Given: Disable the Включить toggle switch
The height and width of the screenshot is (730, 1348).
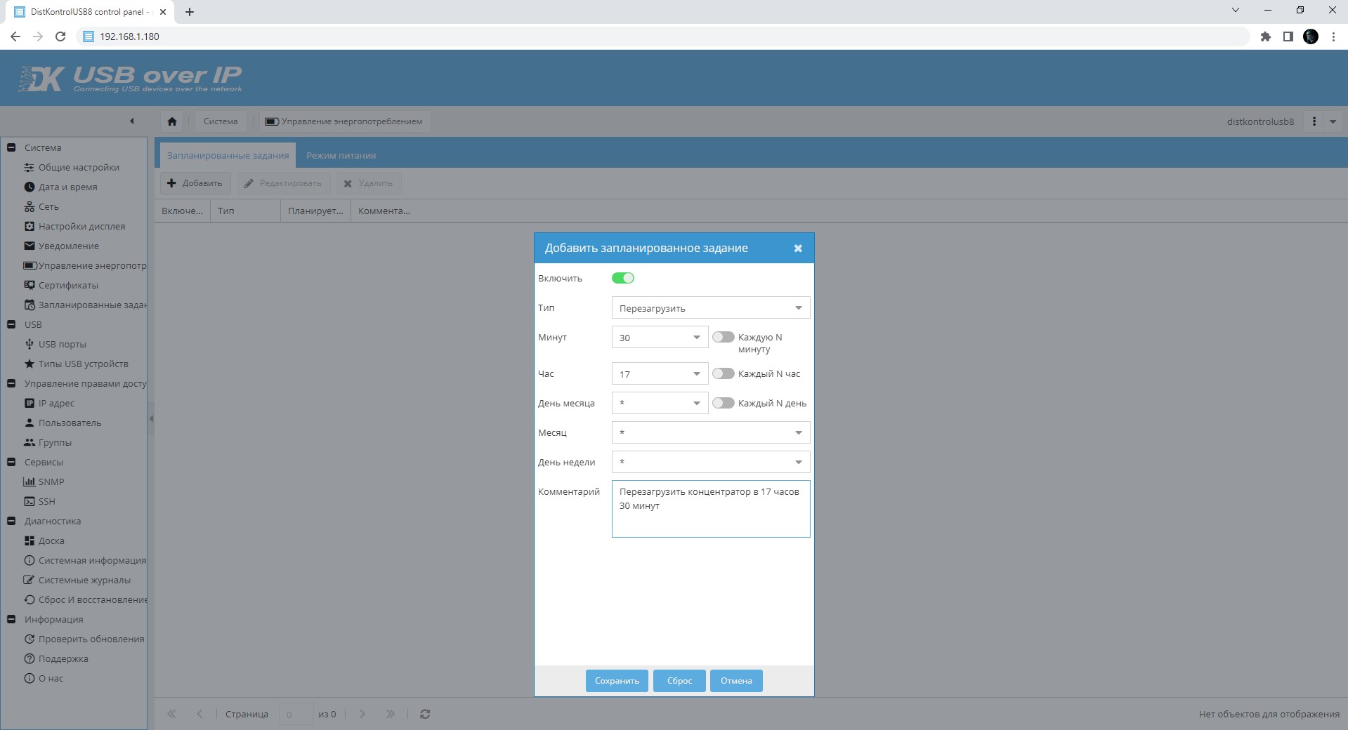Looking at the screenshot, I should pos(623,278).
